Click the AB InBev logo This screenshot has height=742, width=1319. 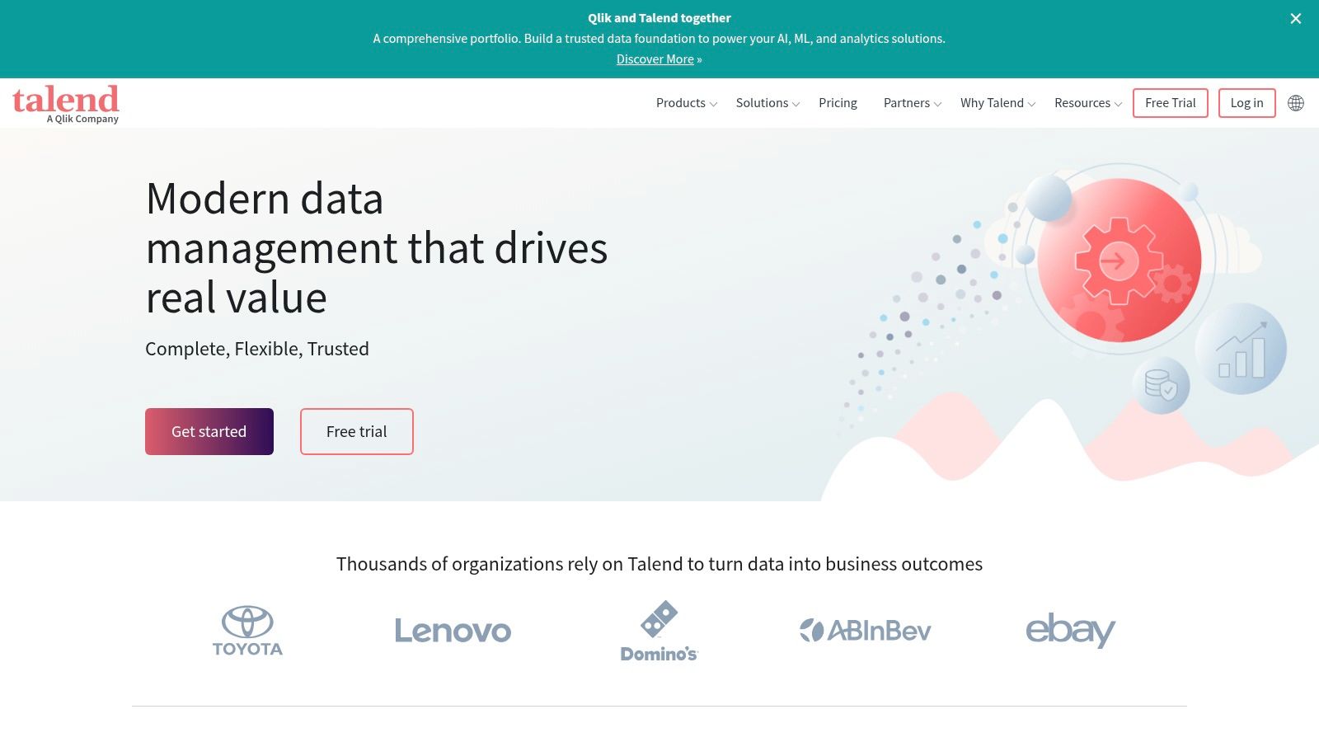click(x=866, y=632)
